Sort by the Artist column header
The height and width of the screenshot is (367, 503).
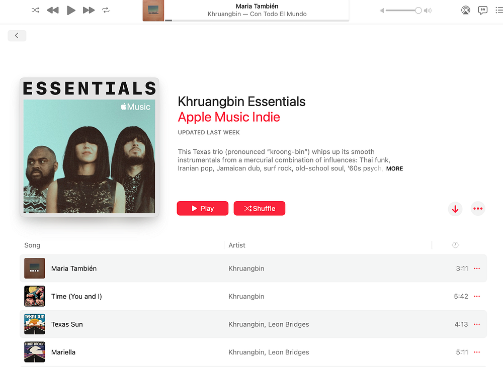tap(237, 245)
